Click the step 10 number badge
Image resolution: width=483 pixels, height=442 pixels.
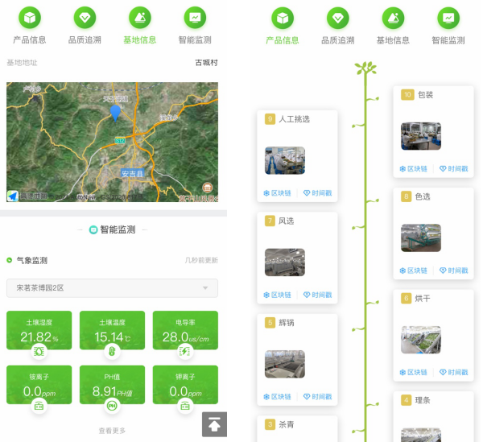point(407,94)
